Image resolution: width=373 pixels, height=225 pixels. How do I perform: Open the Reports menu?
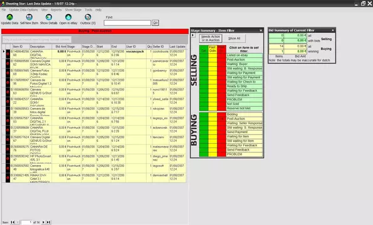click(x=56, y=10)
